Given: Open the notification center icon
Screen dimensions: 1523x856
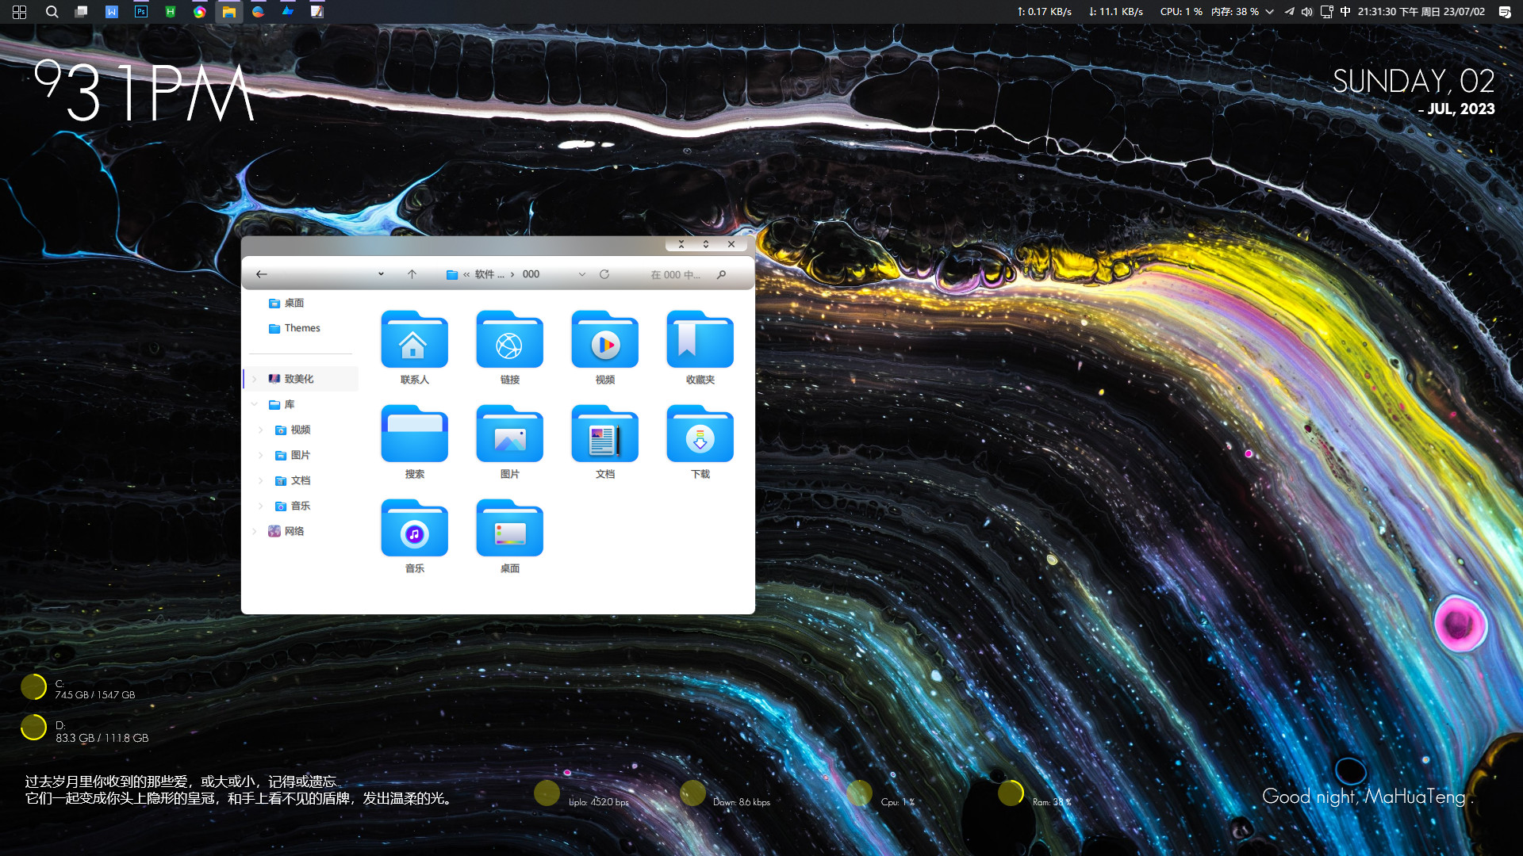Looking at the screenshot, I should [1504, 12].
